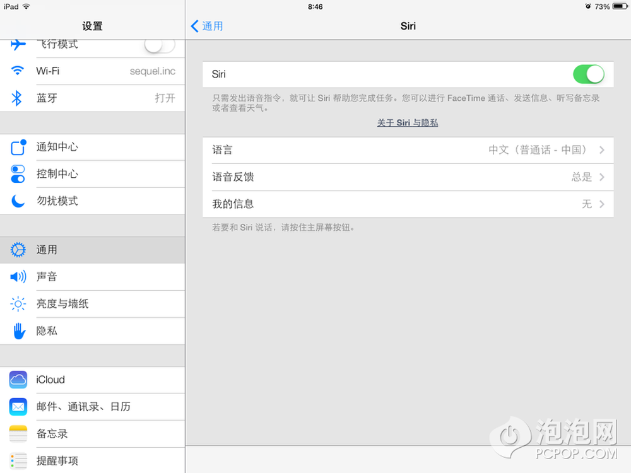Tap the Control Center (控制中心) icon
The height and width of the screenshot is (473, 631).
click(18, 174)
